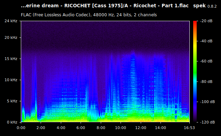
Task: Click the -120 dB scale label
Action: [207, 122]
